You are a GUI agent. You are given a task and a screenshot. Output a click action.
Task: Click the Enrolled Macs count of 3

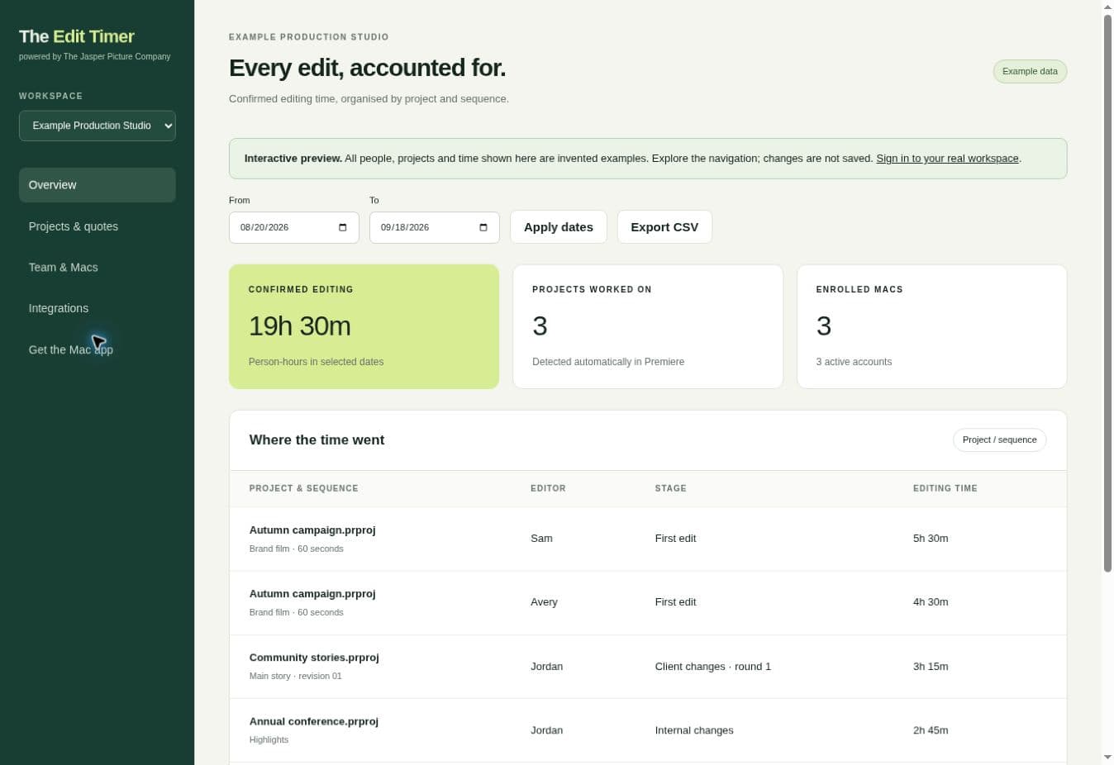click(x=824, y=326)
